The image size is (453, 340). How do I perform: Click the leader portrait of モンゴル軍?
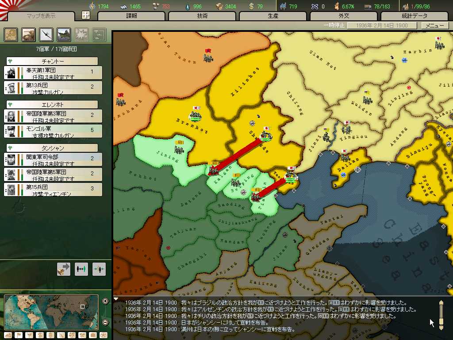click(x=11, y=131)
